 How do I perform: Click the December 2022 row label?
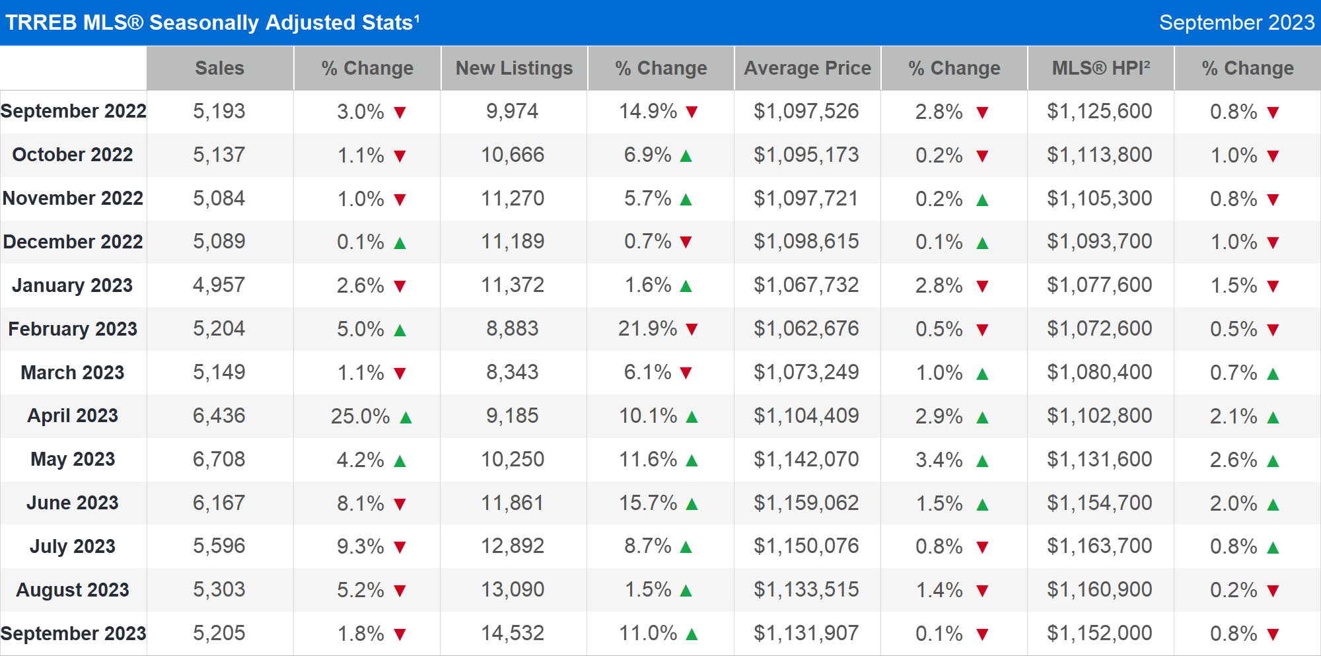(x=73, y=242)
